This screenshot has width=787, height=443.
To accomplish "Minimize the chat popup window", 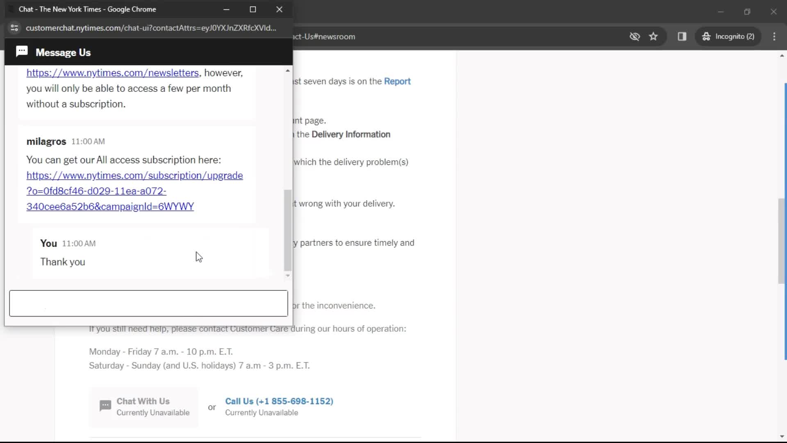I will [226, 9].
